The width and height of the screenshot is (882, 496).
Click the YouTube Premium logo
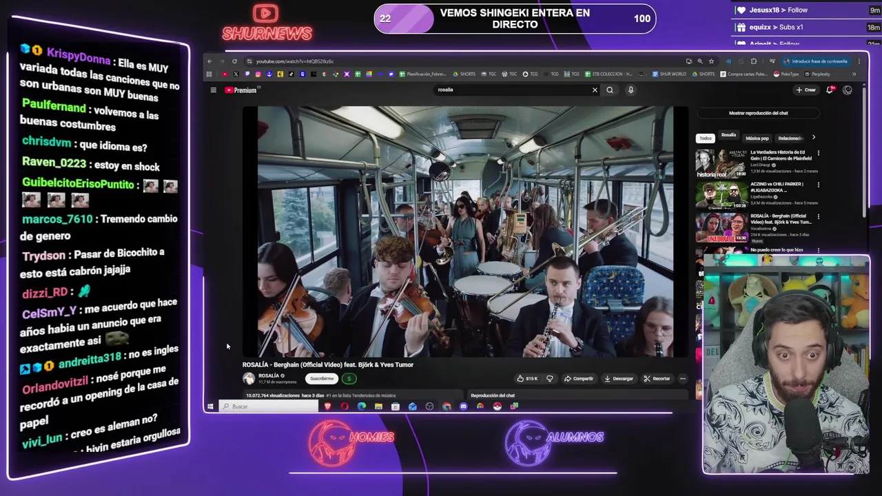pyautogui.click(x=240, y=90)
